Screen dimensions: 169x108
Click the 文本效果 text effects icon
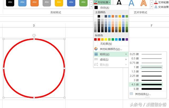[x=156, y=7]
